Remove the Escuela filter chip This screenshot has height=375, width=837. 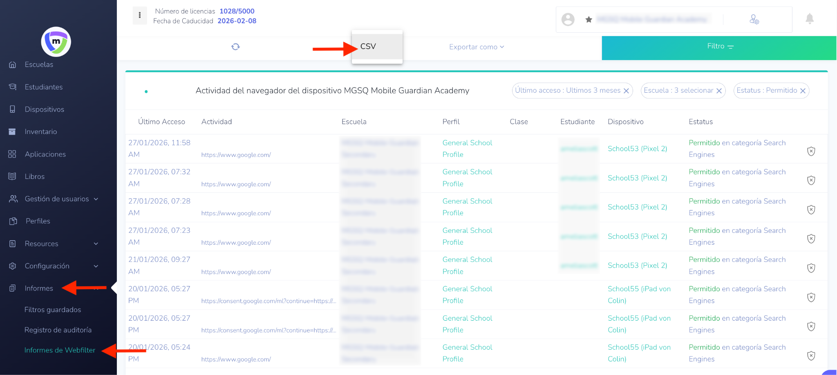point(719,91)
